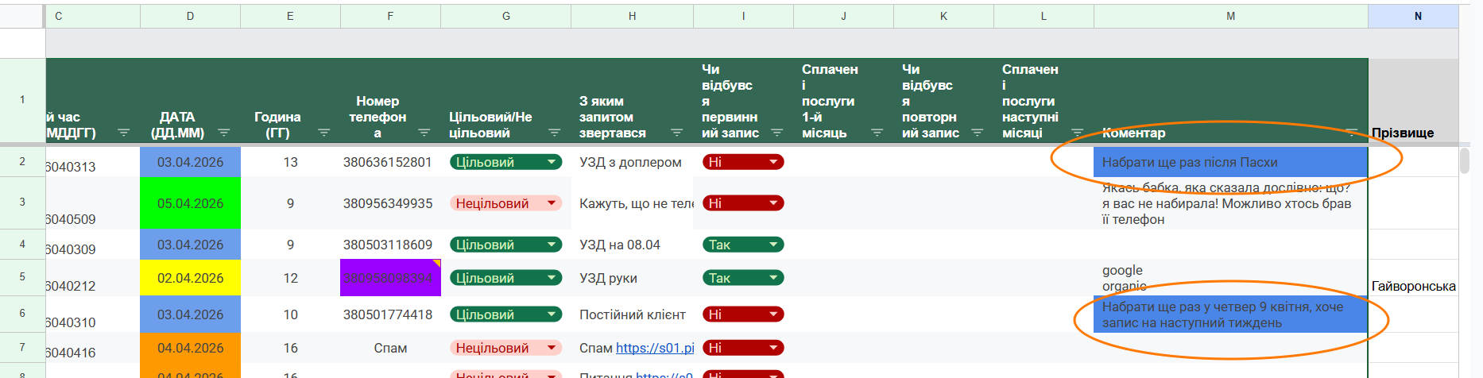Select column N header
This screenshot has height=378, width=1483.
coord(1418,16)
